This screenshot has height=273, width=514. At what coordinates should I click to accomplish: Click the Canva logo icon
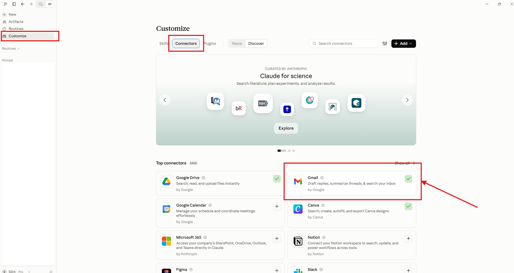pyautogui.click(x=298, y=209)
